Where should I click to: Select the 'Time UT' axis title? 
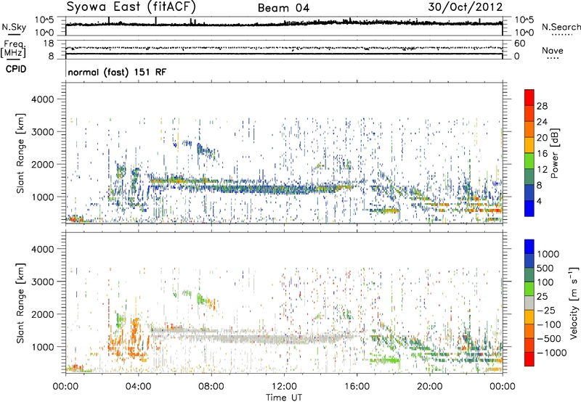pos(284,398)
